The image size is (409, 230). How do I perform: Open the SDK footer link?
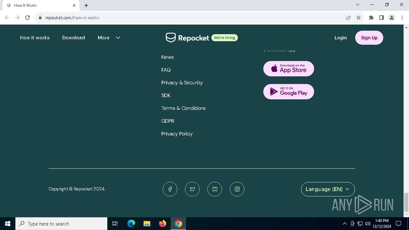pyautogui.click(x=166, y=96)
